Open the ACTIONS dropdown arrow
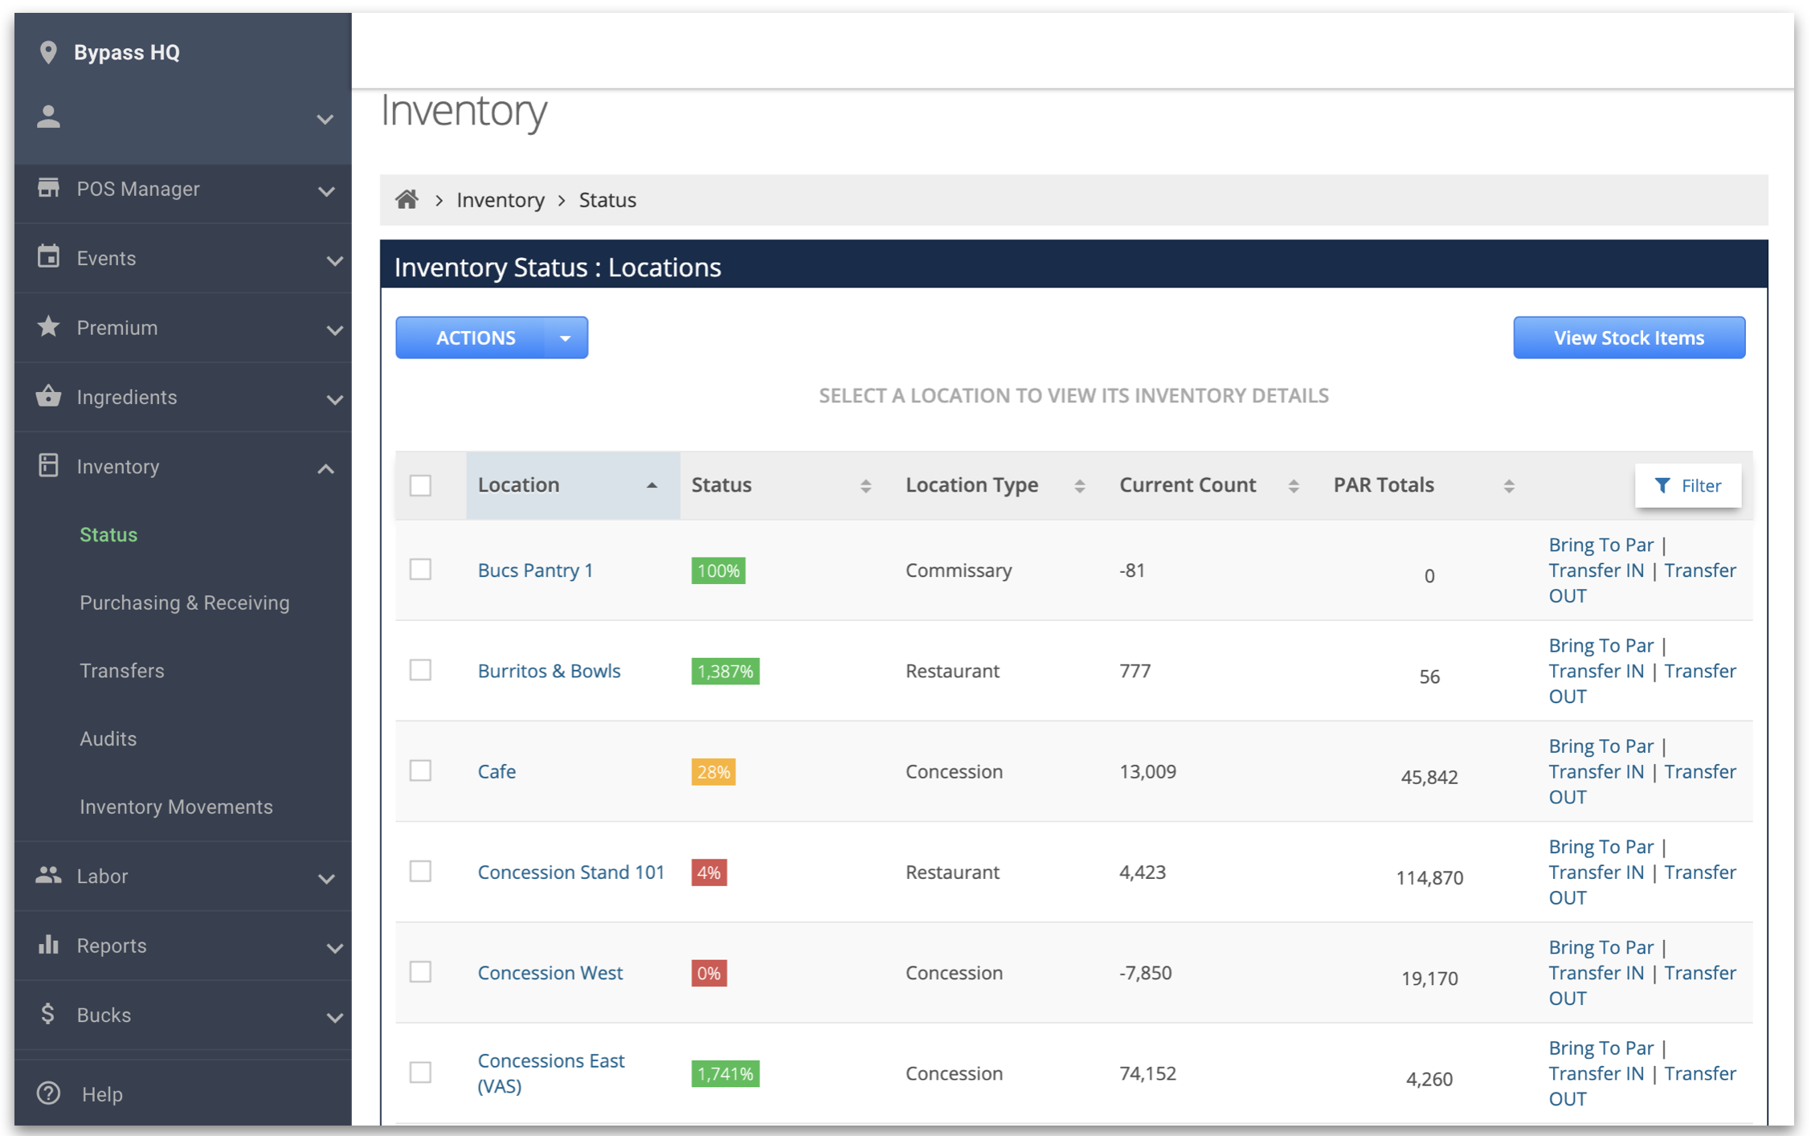This screenshot has height=1136, width=1811. [566, 338]
